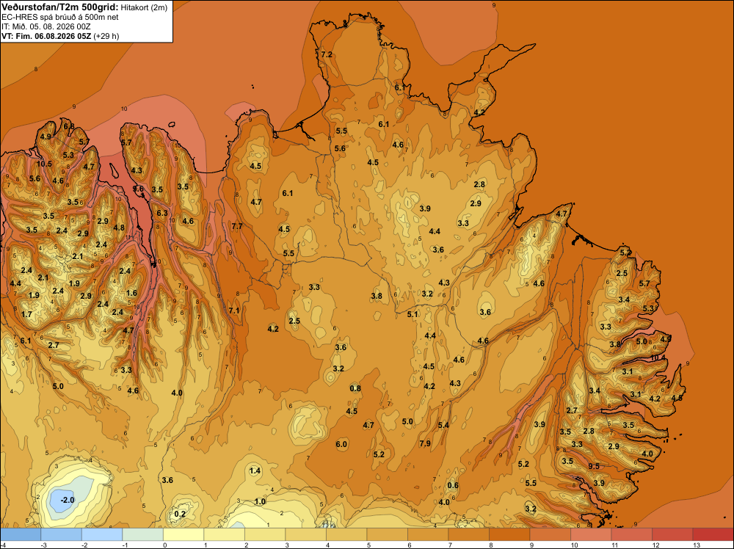Viewport: 734px width, 549px height.
Task: Select the legend swatch between 0 and 1
Action: tap(183, 534)
